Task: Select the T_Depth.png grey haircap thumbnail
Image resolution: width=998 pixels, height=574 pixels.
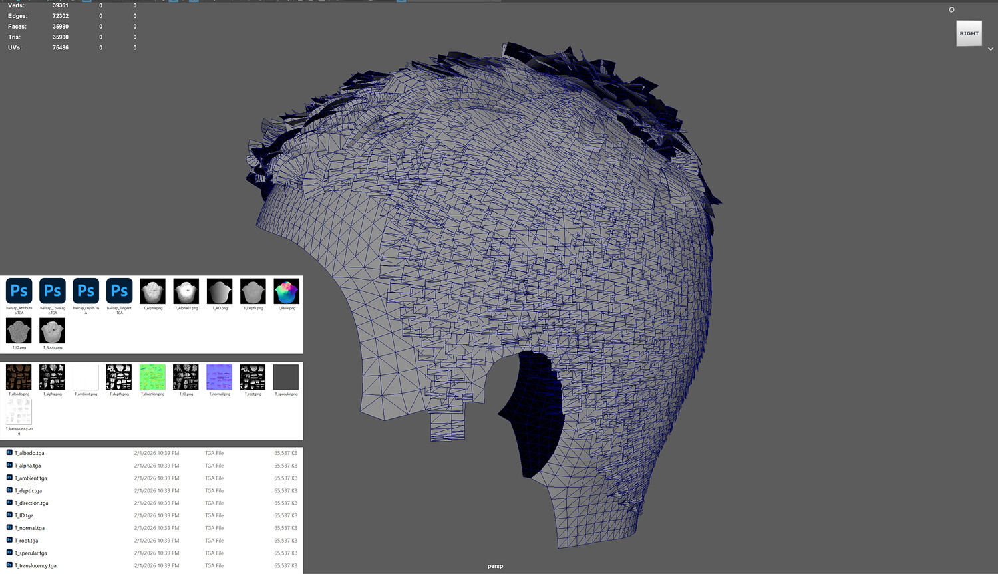Action: pyautogui.click(x=253, y=291)
